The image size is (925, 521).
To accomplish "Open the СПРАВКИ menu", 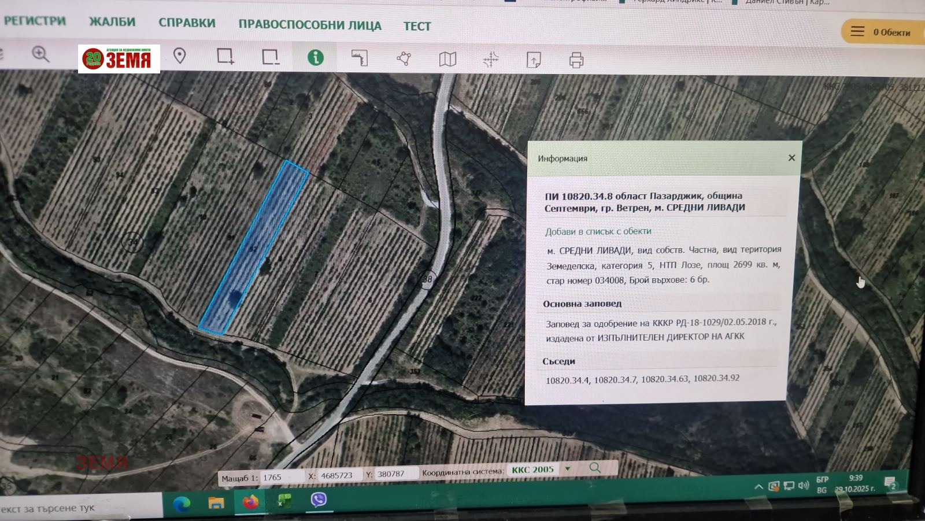I will tap(187, 23).
